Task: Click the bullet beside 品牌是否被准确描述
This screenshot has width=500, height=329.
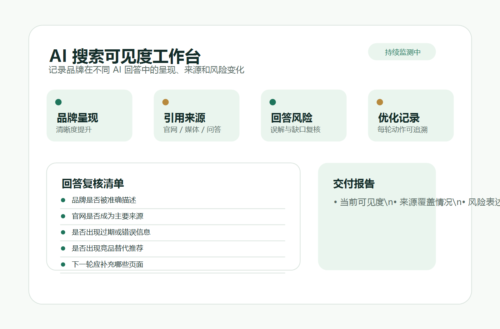Action: click(x=63, y=200)
